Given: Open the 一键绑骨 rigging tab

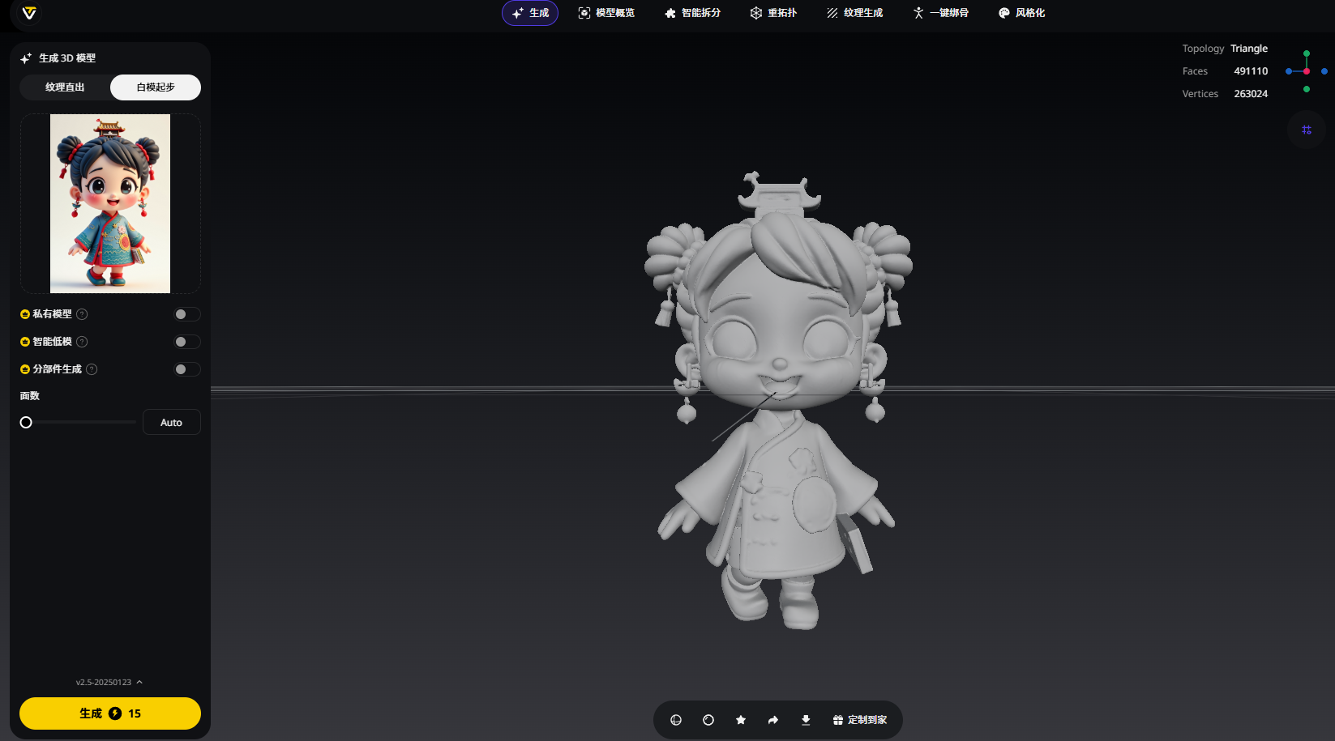Looking at the screenshot, I should pos(941,13).
